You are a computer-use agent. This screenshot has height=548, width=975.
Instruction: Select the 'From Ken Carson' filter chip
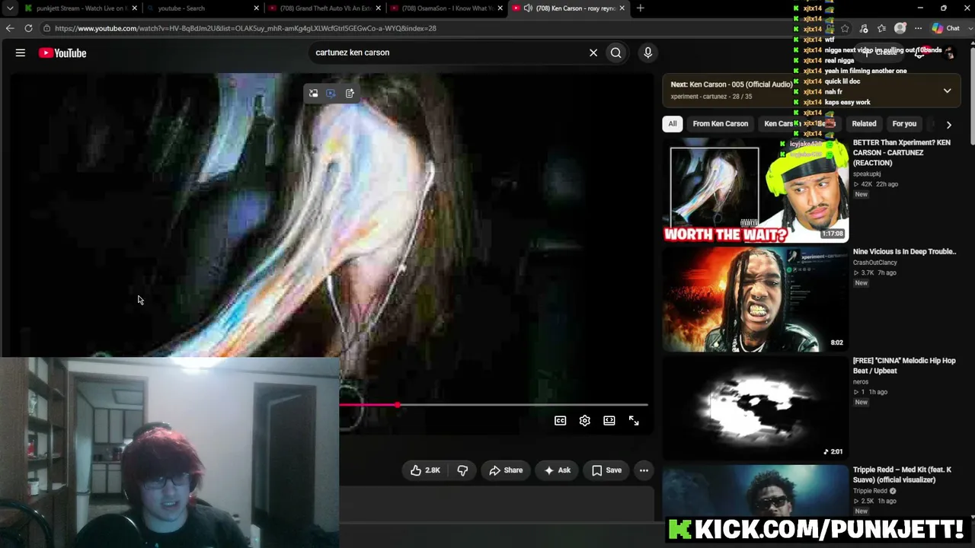click(721, 124)
